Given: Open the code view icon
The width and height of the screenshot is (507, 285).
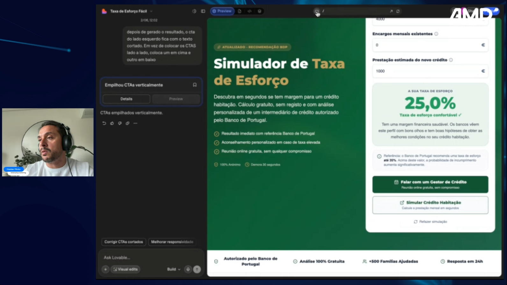Looking at the screenshot, I should pyautogui.click(x=250, y=11).
